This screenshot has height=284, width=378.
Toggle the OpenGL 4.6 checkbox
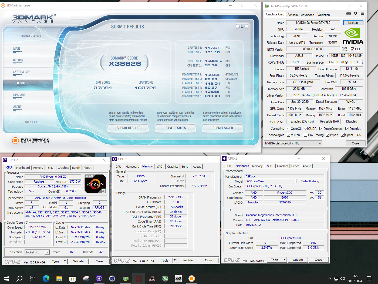[x=343, y=135]
